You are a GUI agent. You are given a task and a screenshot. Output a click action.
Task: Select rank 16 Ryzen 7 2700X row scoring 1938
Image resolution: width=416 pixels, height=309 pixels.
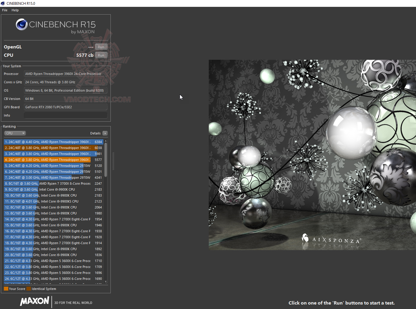pos(53,231)
